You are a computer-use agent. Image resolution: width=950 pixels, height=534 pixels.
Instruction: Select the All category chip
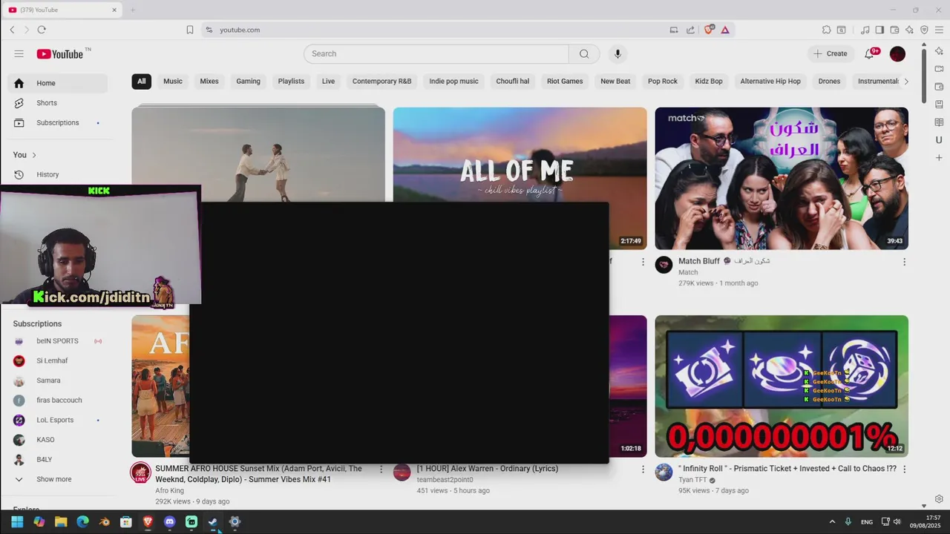pyautogui.click(x=141, y=81)
